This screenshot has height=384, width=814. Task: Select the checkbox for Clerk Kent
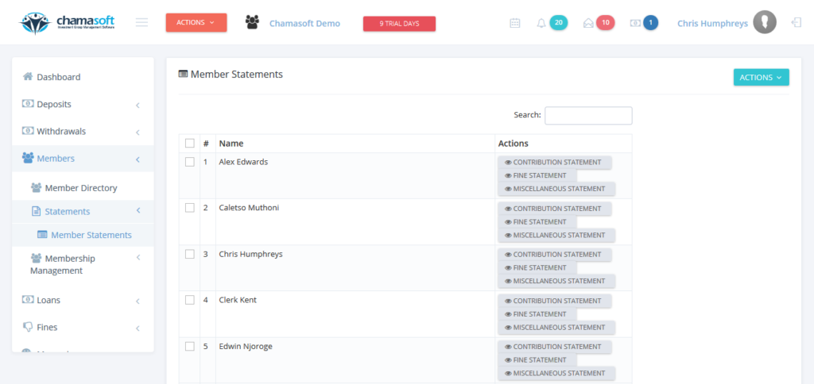(x=189, y=301)
